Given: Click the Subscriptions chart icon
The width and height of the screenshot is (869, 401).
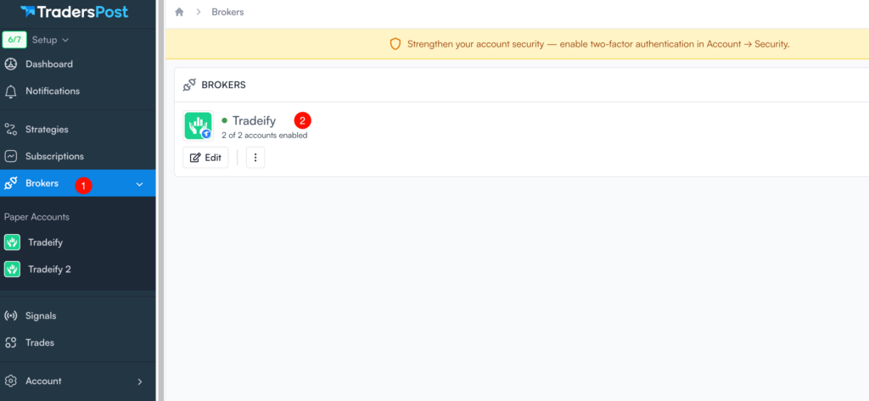Looking at the screenshot, I should click(11, 157).
